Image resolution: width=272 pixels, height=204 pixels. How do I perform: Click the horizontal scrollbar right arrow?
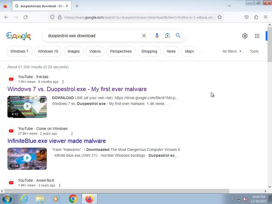265,191
